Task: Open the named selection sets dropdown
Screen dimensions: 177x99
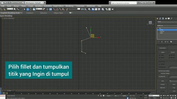Action: coord(74,9)
